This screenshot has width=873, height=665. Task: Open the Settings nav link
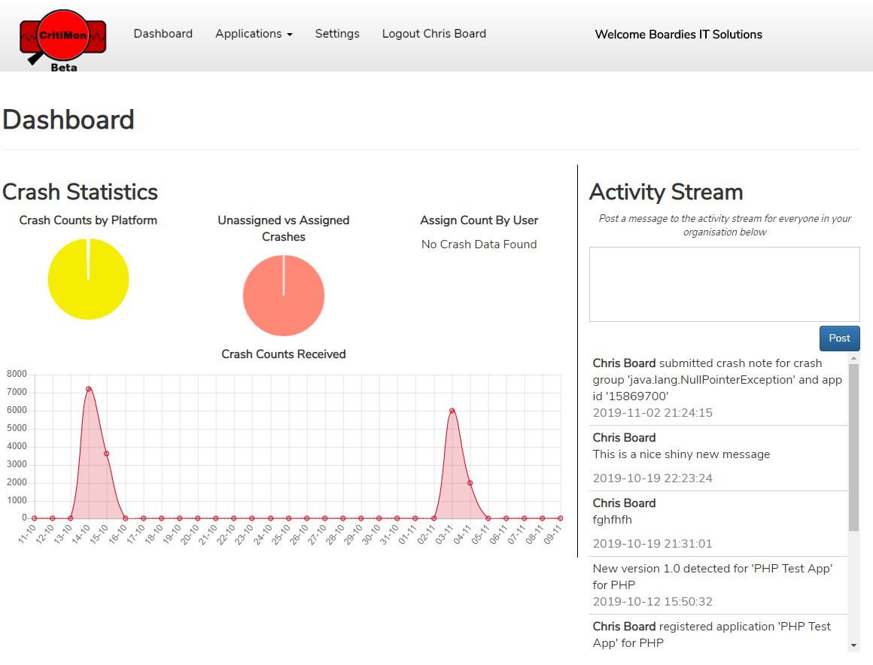[337, 33]
